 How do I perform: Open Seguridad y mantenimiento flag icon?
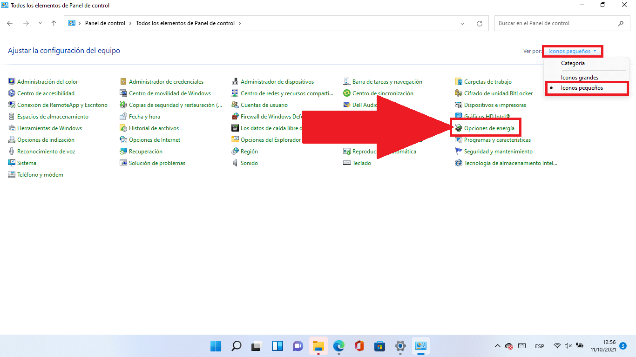(x=459, y=152)
